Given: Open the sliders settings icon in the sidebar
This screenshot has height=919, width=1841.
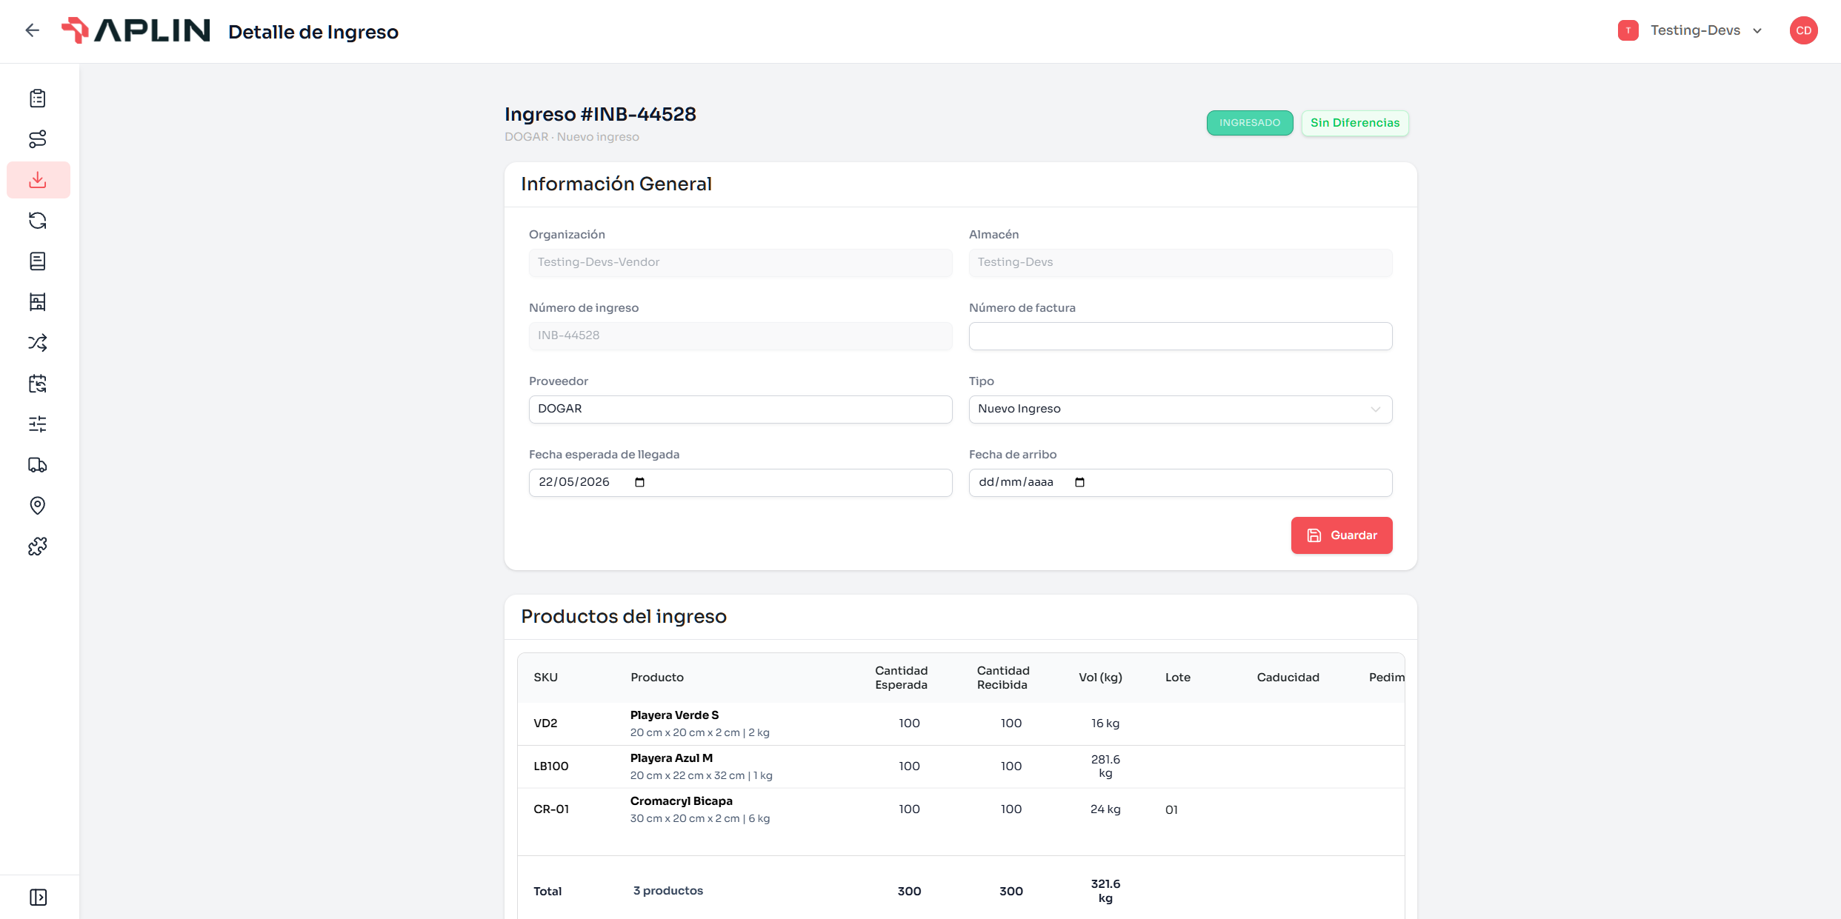Looking at the screenshot, I should [38, 424].
